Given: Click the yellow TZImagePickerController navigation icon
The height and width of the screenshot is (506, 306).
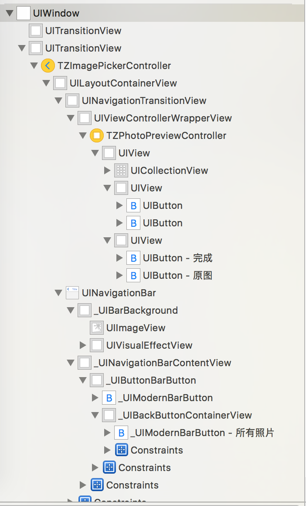Looking at the screenshot, I should point(48,66).
